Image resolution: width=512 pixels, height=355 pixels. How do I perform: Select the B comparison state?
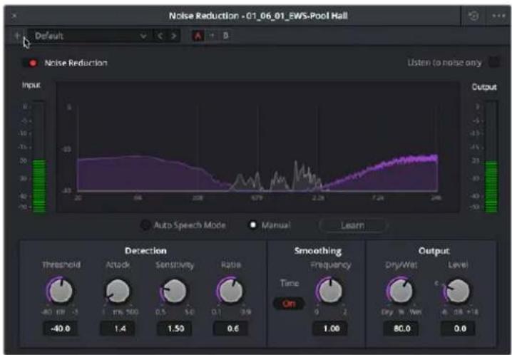click(x=225, y=36)
